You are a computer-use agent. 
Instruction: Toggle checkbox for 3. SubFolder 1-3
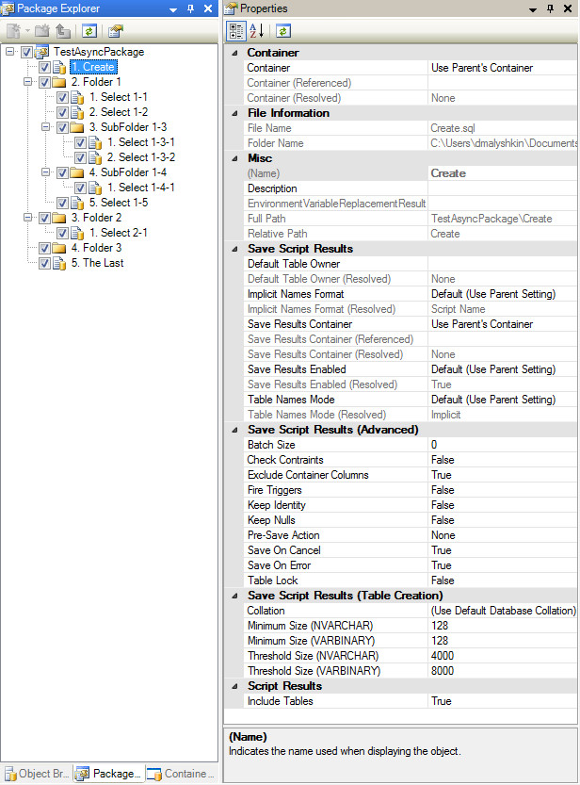62,127
